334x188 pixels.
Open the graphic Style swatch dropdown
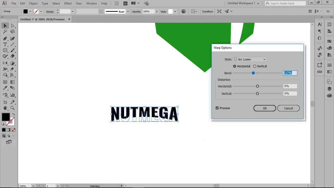click(x=175, y=11)
